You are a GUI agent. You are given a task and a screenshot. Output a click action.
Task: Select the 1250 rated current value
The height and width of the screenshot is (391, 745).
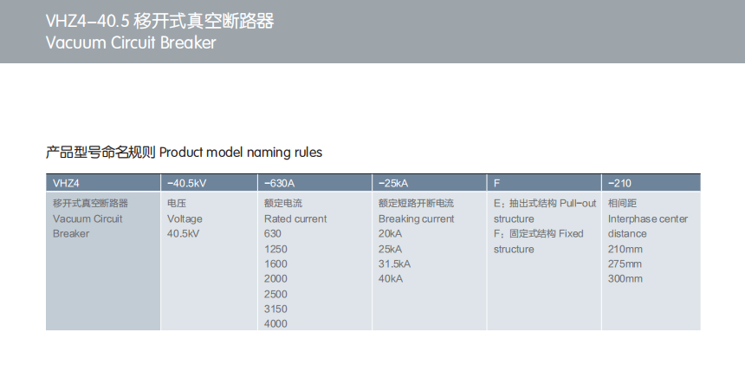coord(275,249)
